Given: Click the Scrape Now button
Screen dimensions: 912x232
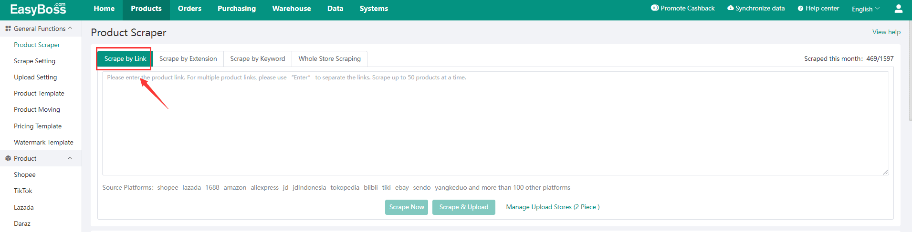Looking at the screenshot, I should click(407, 207).
